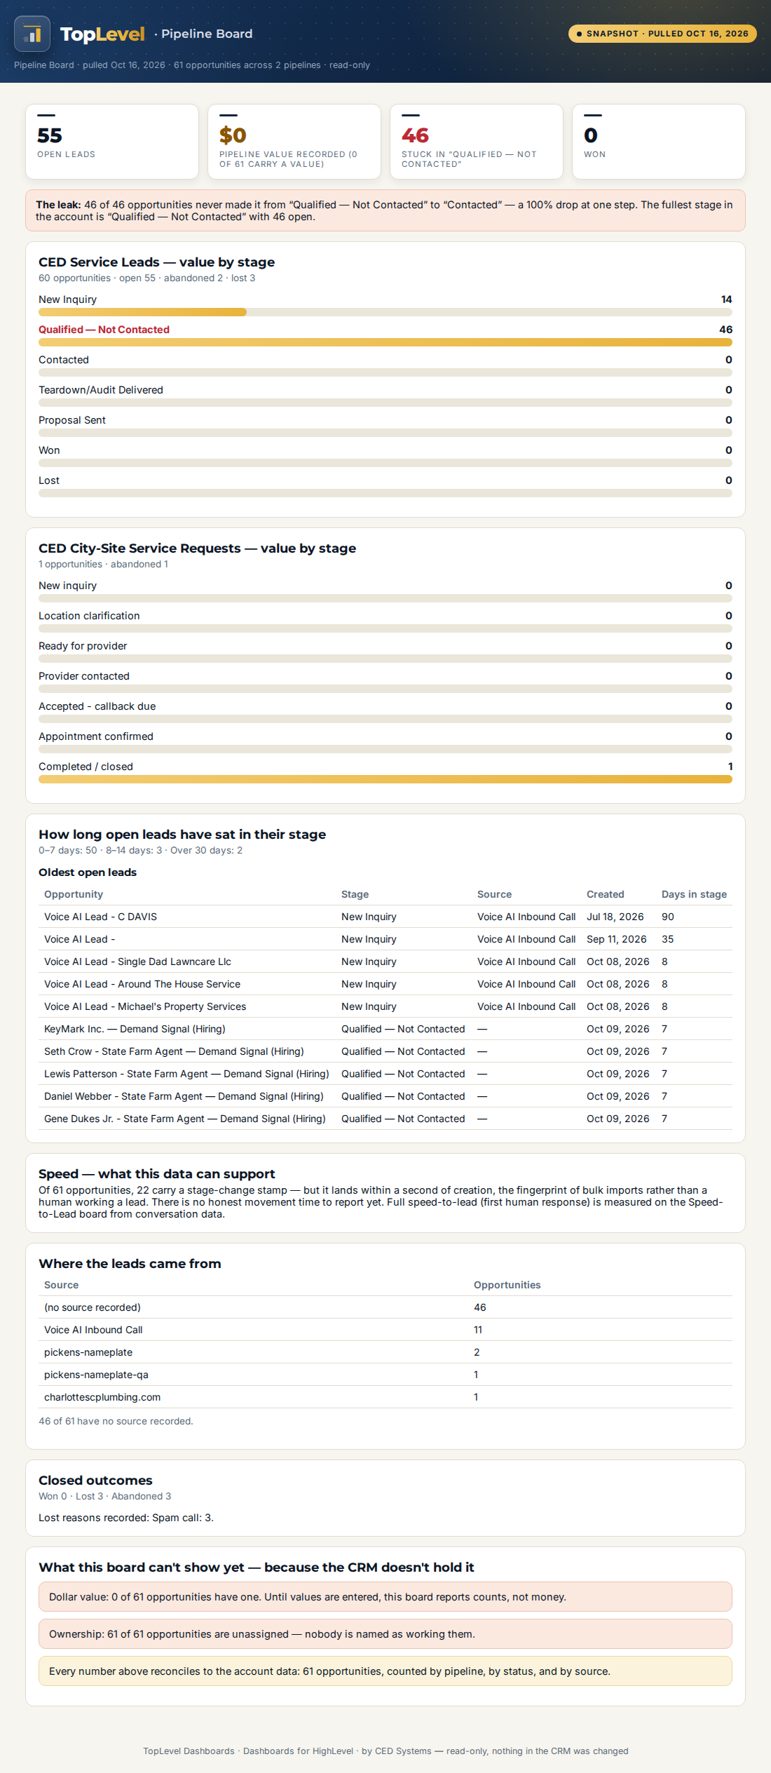Click the TopLevel Dashboards footer text
The height and width of the screenshot is (1773, 771).
(x=385, y=1751)
